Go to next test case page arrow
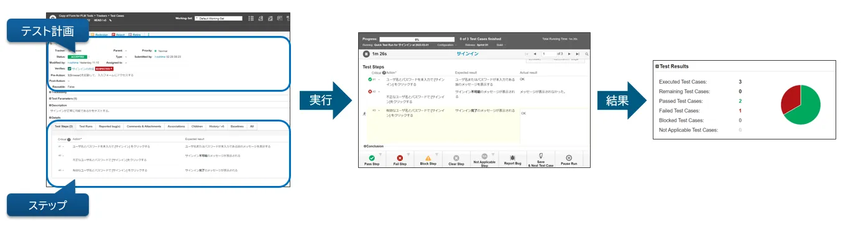The image size is (848, 225). (x=569, y=54)
